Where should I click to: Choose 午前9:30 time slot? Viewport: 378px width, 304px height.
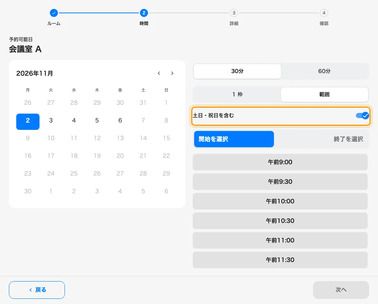[280, 182]
